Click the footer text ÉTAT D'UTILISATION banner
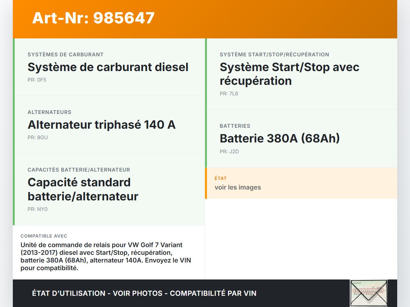This screenshot has height=307, width=410. tap(144, 293)
